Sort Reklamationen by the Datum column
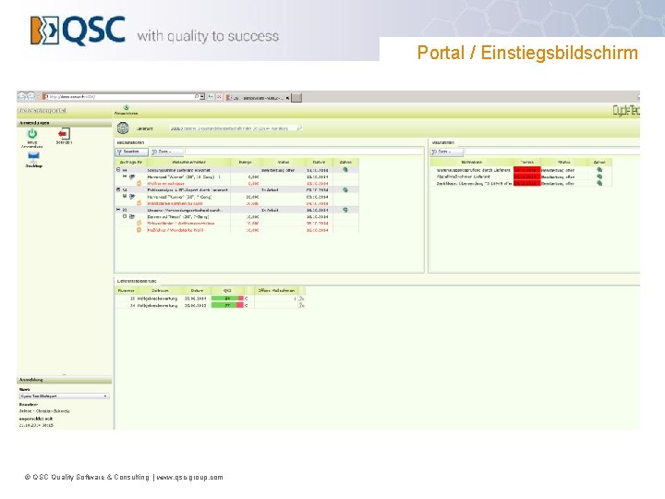The width and height of the screenshot is (665, 499). (x=319, y=162)
